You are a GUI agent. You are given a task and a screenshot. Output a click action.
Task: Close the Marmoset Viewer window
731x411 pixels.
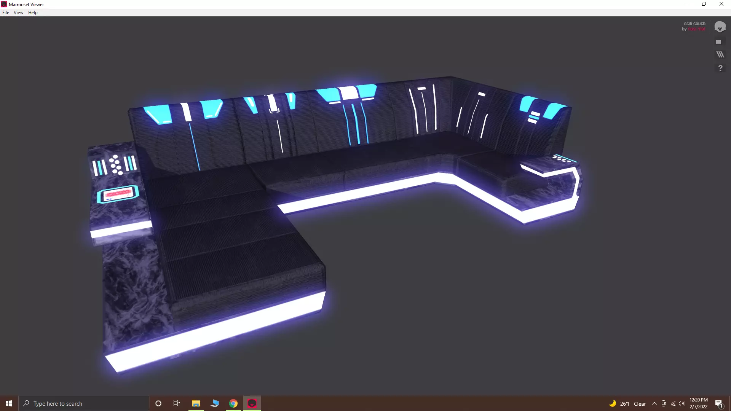[721, 4]
